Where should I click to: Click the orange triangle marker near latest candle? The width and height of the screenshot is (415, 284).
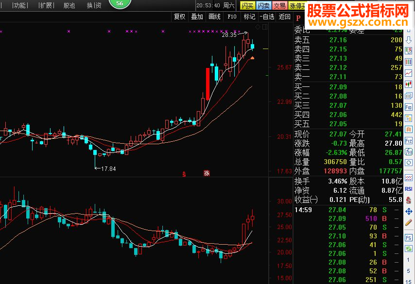pos(252,58)
